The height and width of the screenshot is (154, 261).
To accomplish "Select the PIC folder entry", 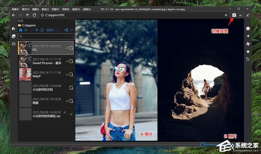I will pos(46,48).
